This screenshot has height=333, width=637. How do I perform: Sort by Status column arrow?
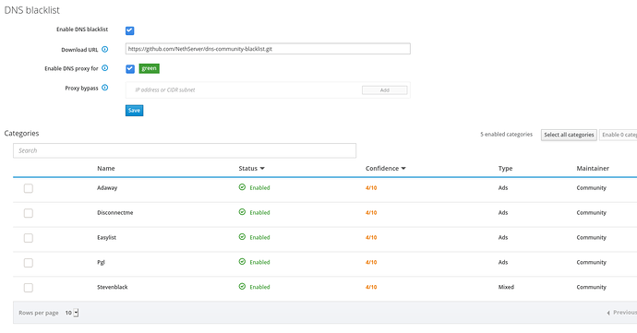262,169
